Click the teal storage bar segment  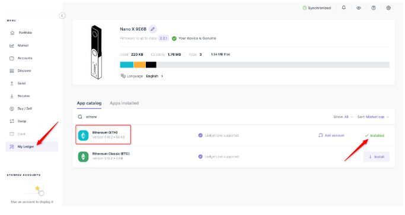(x=126, y=65)
